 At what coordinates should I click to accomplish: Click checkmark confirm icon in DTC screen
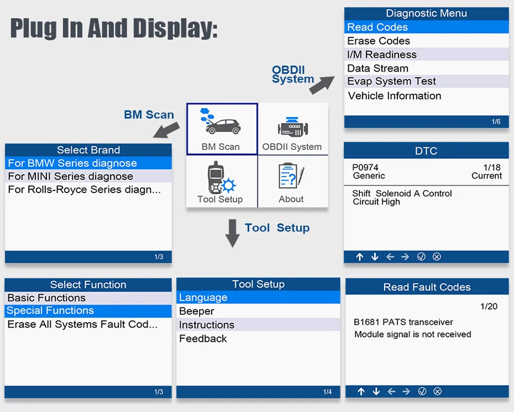[x=421, y=257]
